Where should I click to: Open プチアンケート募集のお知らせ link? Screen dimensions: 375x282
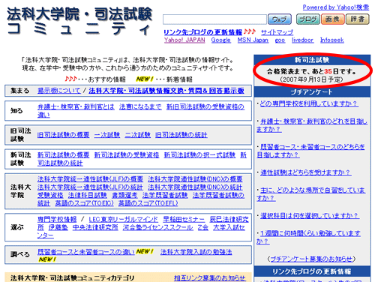tap(311, 259)
